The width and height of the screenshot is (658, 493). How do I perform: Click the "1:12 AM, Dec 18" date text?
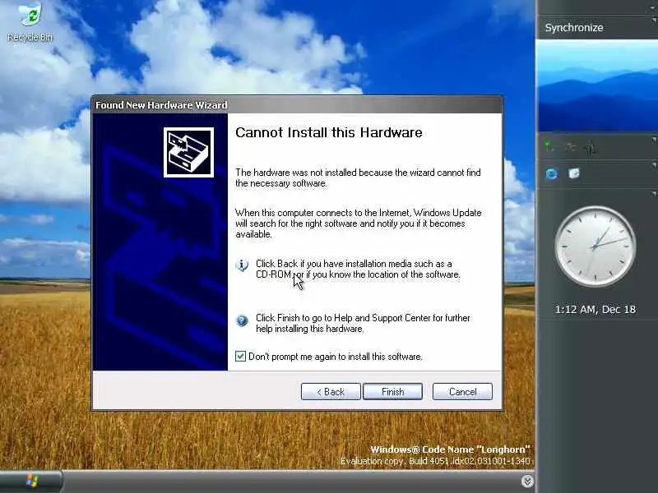pos(595,310)
